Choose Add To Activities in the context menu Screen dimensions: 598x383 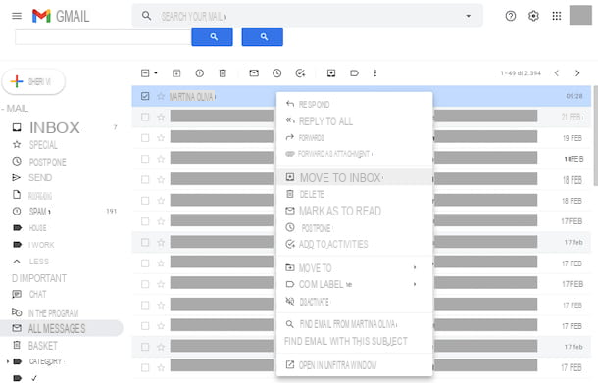pos(355,244)
